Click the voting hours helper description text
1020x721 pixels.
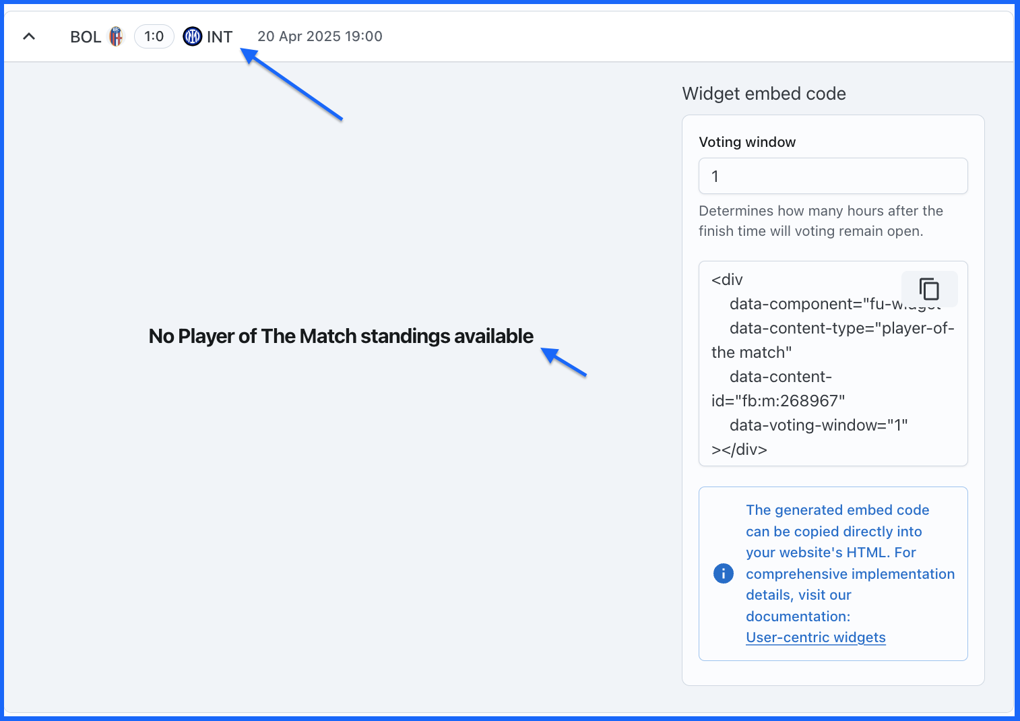click(x=821, y=221)
